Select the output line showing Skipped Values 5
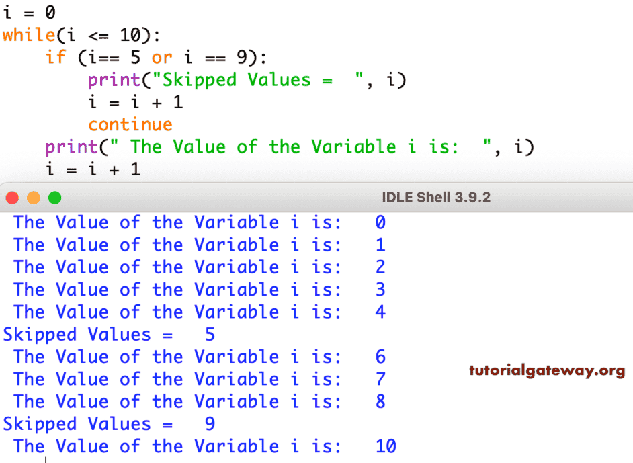 pos(108,334)
